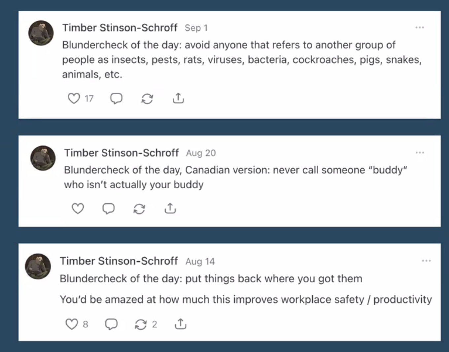Click the profile avatar on Sep 1 post
This screenshot has width=449, height=352.
tap(41, 33)
